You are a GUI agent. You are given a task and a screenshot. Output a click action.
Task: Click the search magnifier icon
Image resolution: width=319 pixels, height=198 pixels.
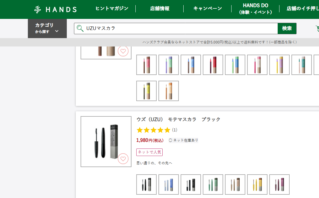pos(80,28)
